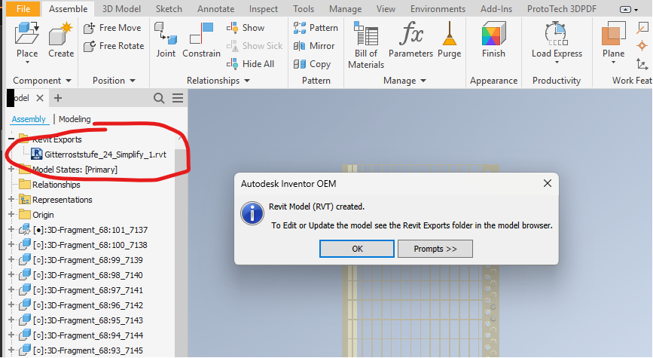Click the Copy tool in the Pattern panel
The width and height of the screenshot is (653, 358).
(x=312, y=64)
